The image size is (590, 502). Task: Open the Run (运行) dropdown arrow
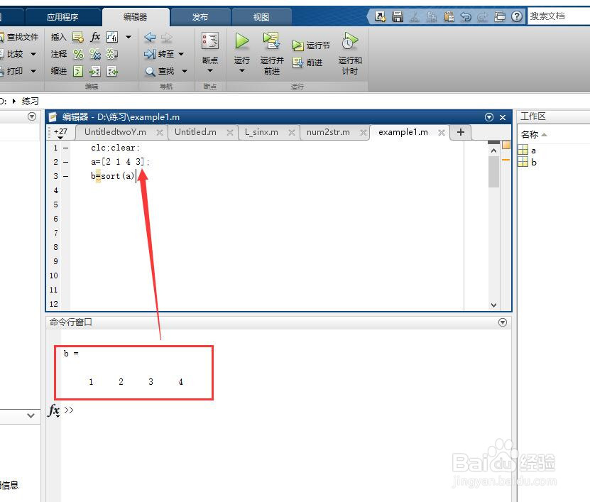point(242,70)
